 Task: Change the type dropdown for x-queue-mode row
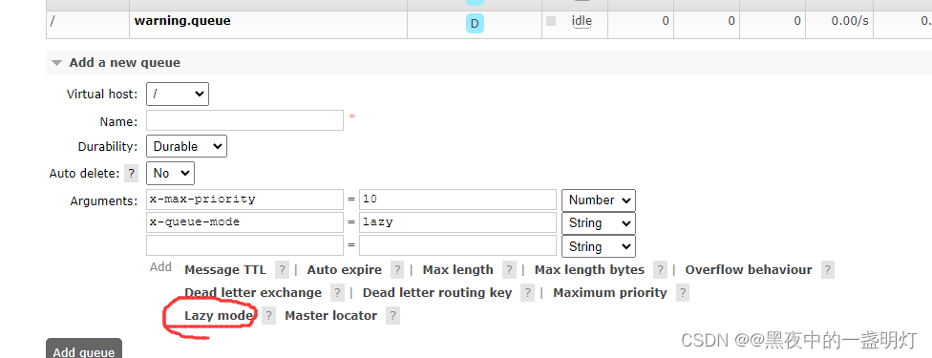(x=599, y=223)
